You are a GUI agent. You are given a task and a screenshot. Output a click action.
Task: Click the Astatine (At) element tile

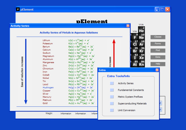pyautogui.click(x=135, y=63)
